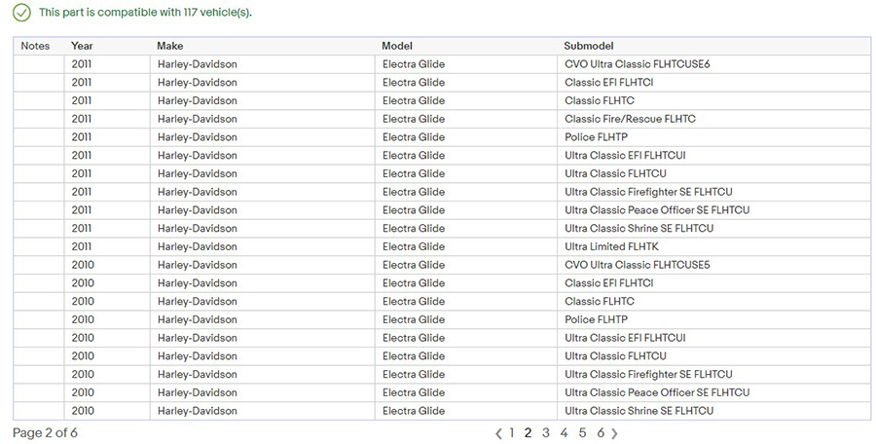Viewport: 876px width, 444px height.
Task: Click the Make column header
Action: [x=169, y=46]
